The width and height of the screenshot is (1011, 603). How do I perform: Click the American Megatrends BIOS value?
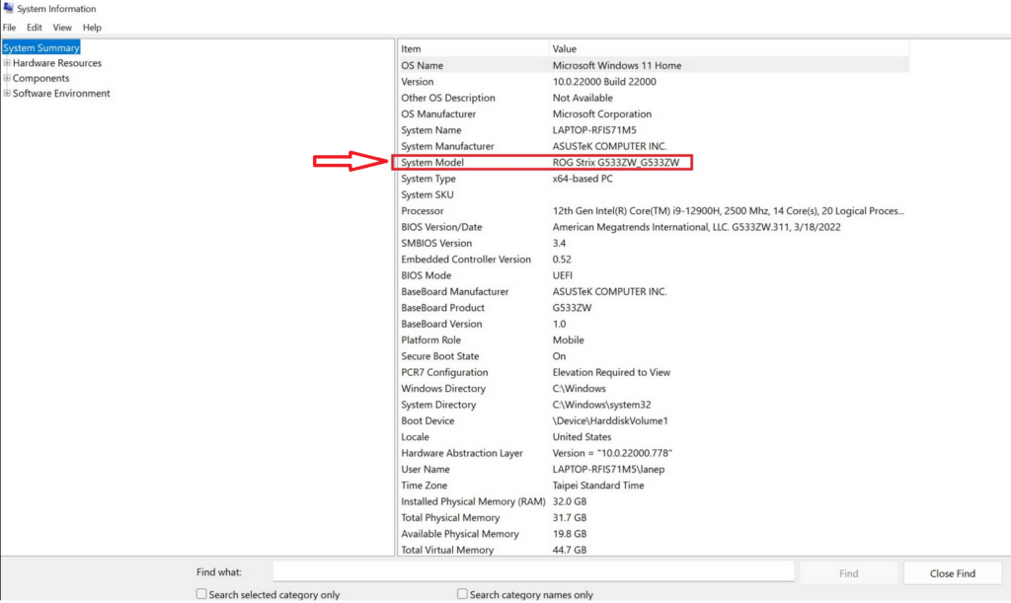(x=696, y=227)
